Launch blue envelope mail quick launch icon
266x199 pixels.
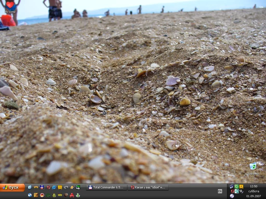[30, 195]
